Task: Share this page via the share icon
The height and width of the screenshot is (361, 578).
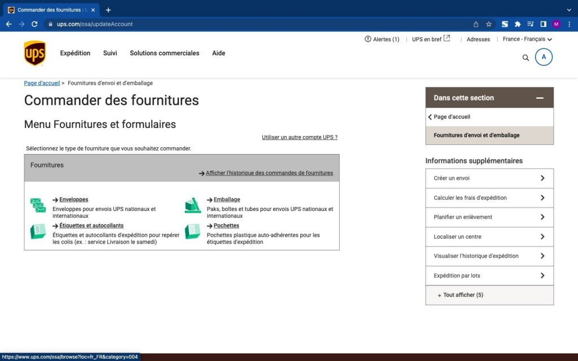Action: click(x=476, y=24)
